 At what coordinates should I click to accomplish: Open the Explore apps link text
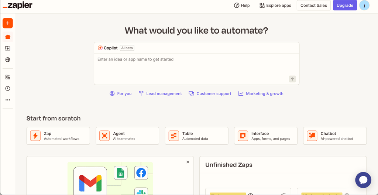click(x=279, y=5)
